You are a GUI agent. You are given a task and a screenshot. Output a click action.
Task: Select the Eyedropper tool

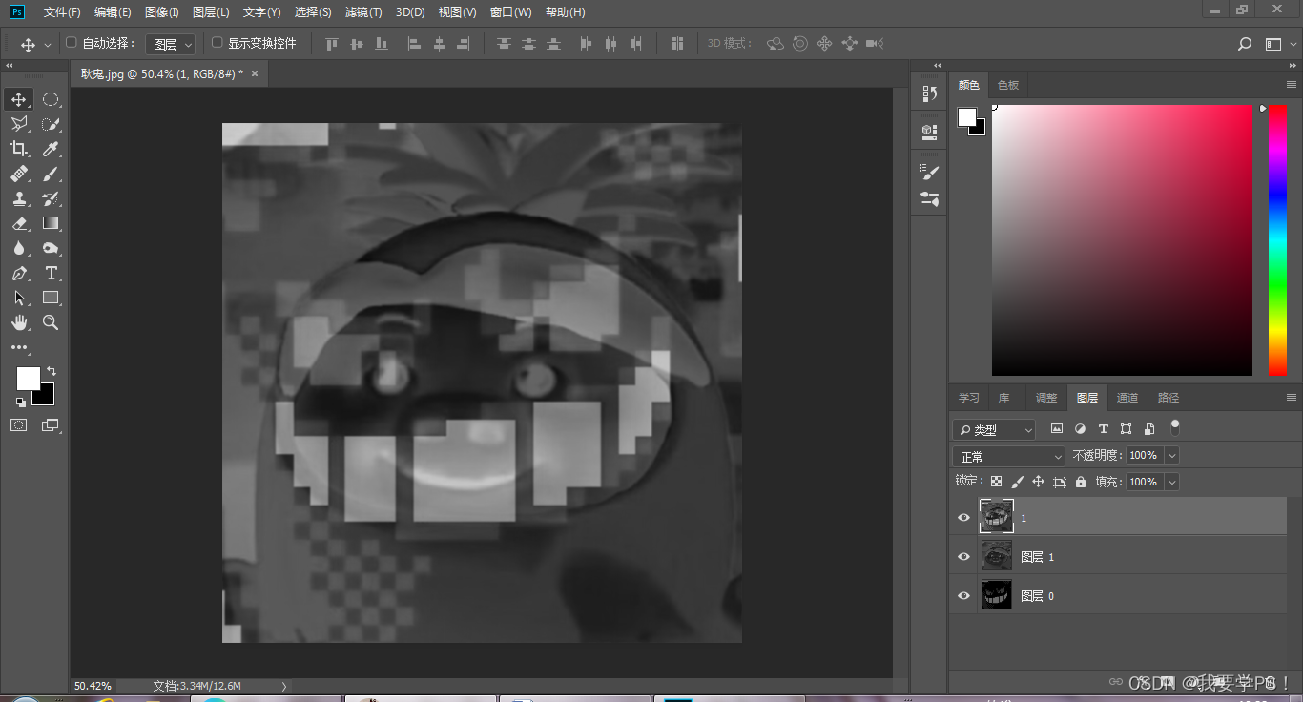pyautogui.click(x=51, y=149)
